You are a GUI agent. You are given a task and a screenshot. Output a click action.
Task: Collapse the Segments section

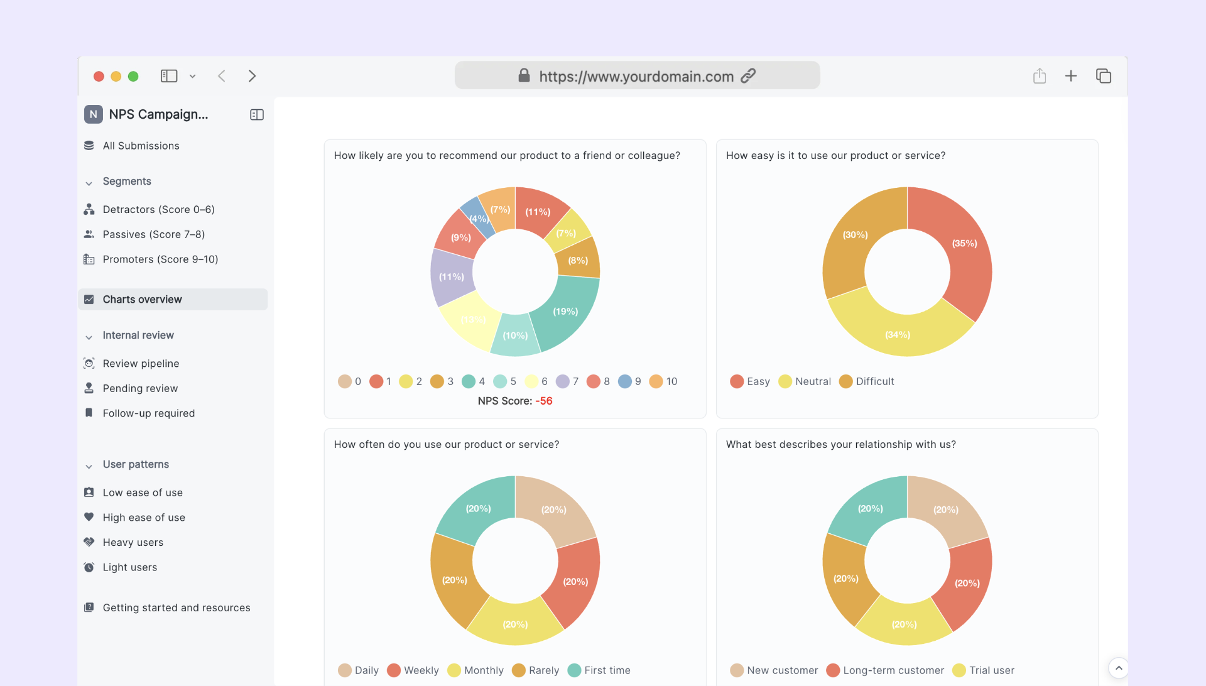pyautogui.click(x=89, y=183)
